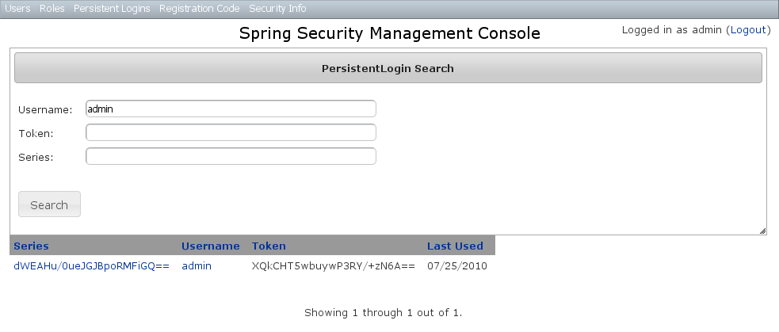Image resolution: width=779 pixels, height=332 pixels.
Task: Click the search panel resize handle
Action: (762, 231)
